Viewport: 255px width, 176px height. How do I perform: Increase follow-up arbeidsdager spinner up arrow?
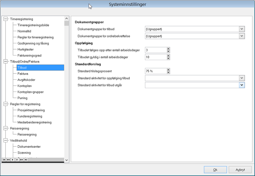[168, 49]
